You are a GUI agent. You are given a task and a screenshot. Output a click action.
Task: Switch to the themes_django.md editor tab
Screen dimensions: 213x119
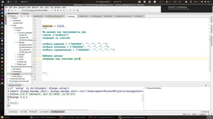click(55, 16)
